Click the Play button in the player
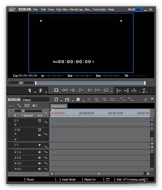 [81, 90]
